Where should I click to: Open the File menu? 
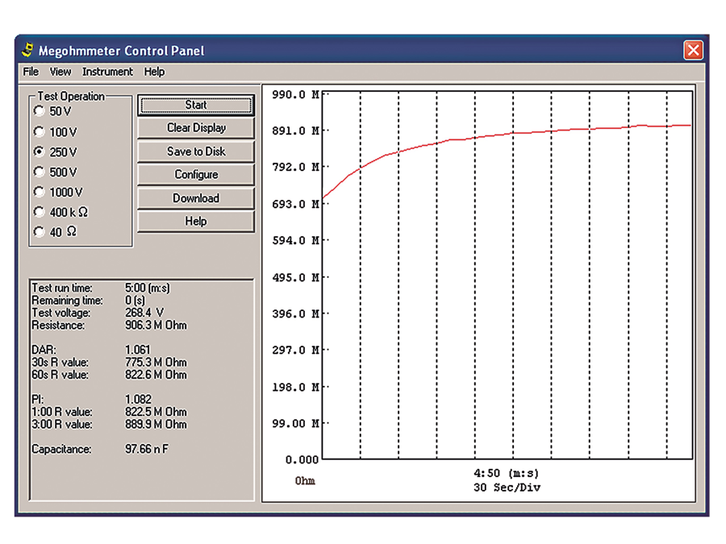(x=31, y=72)
